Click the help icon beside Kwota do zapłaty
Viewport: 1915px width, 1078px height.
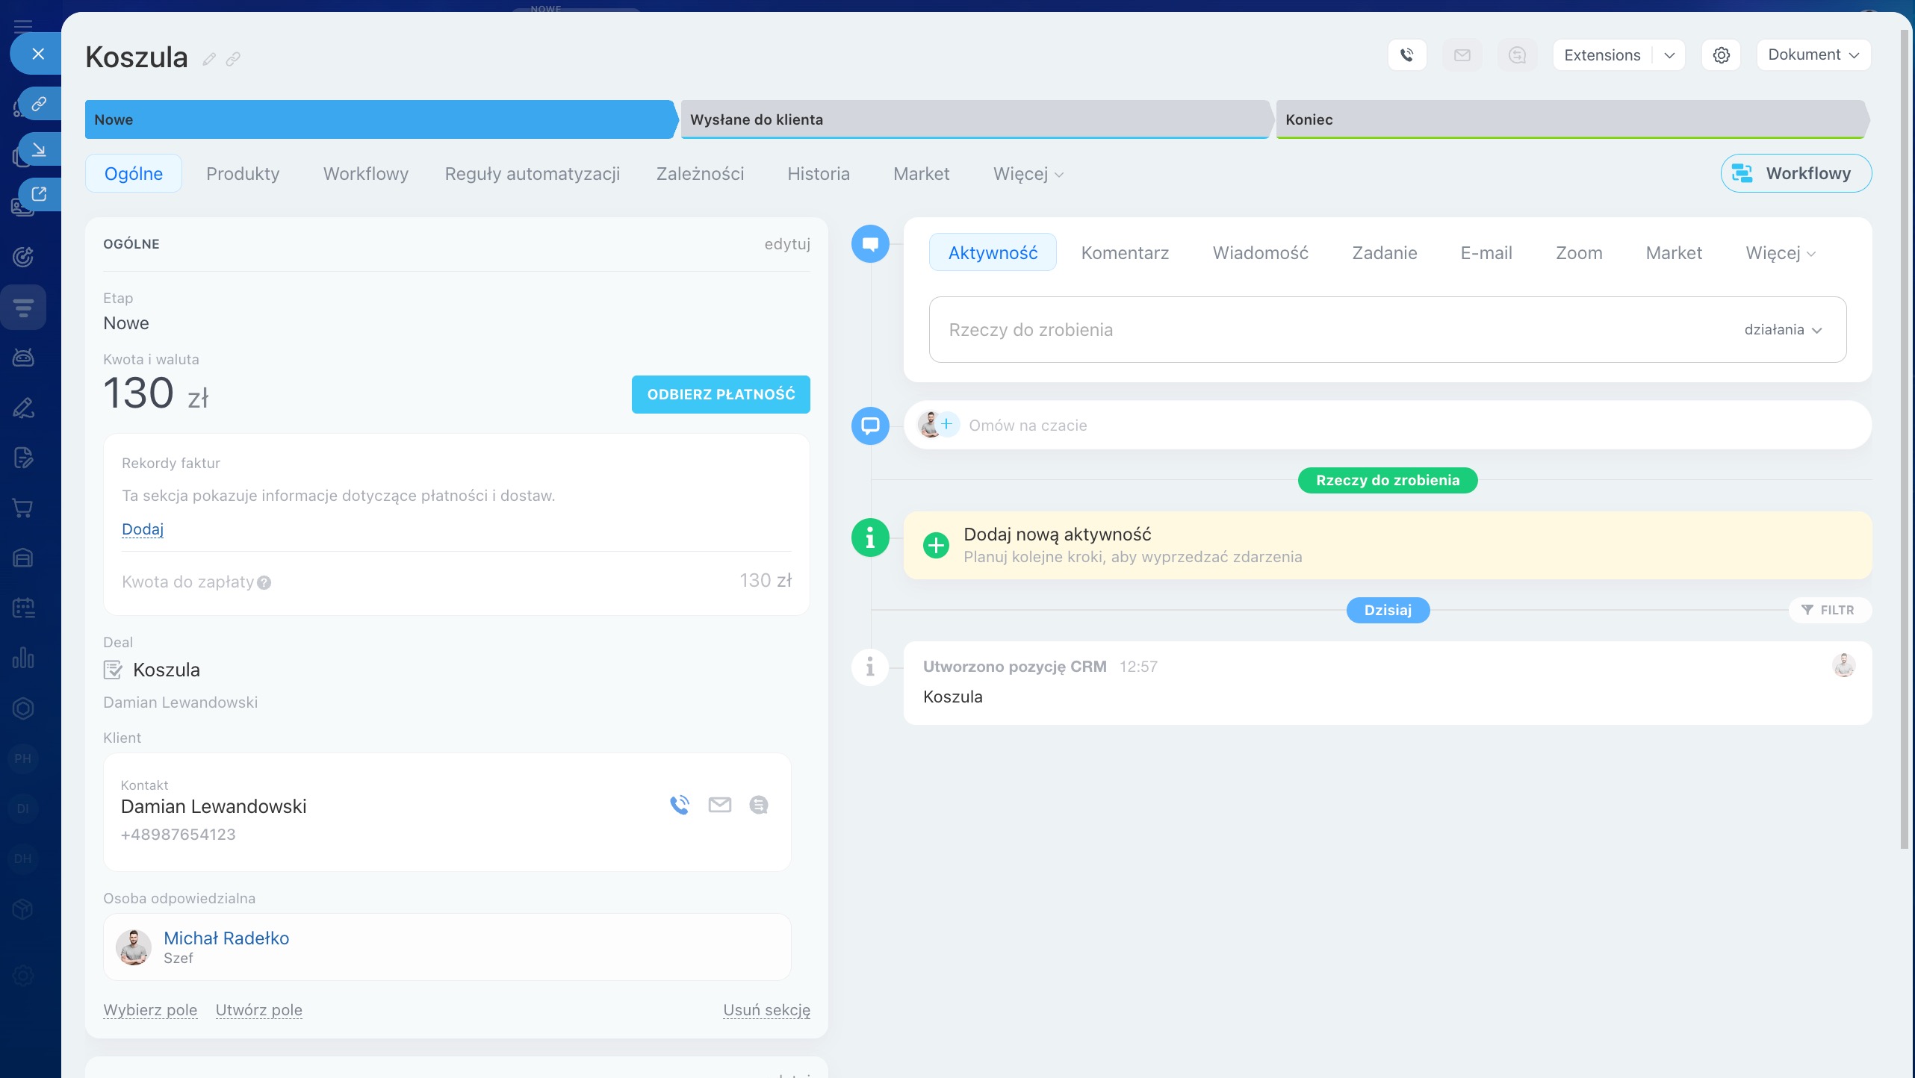coord(264,583)
